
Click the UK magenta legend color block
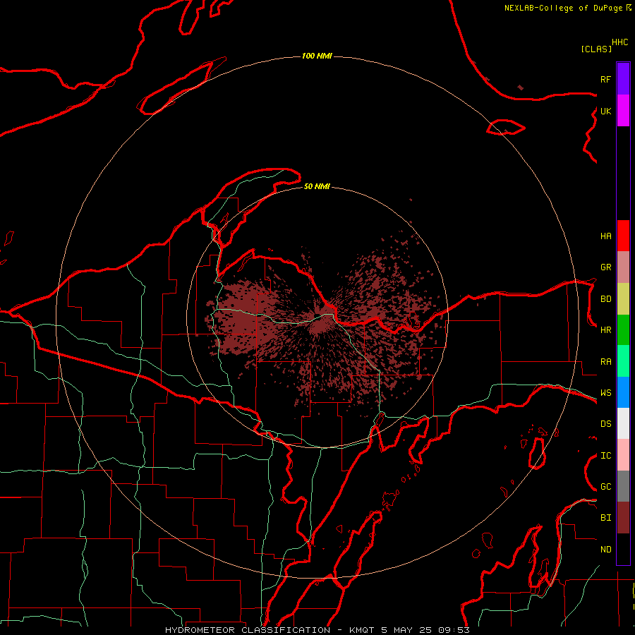[623, 111]
